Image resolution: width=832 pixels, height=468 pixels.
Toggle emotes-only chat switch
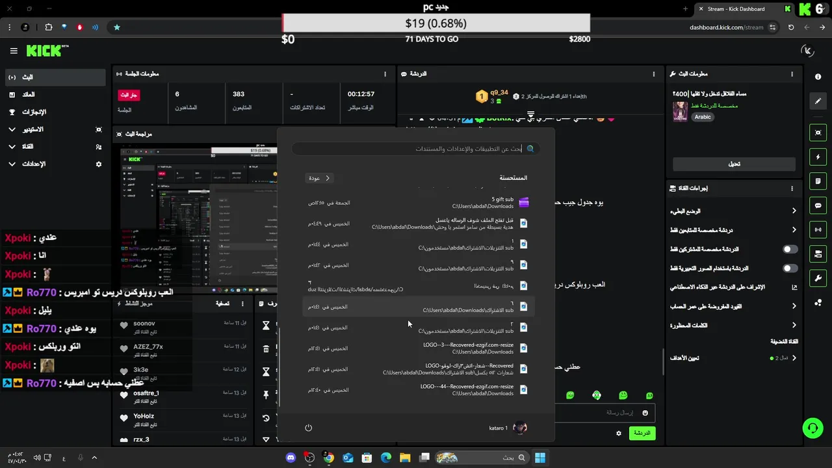coord(790,268)
